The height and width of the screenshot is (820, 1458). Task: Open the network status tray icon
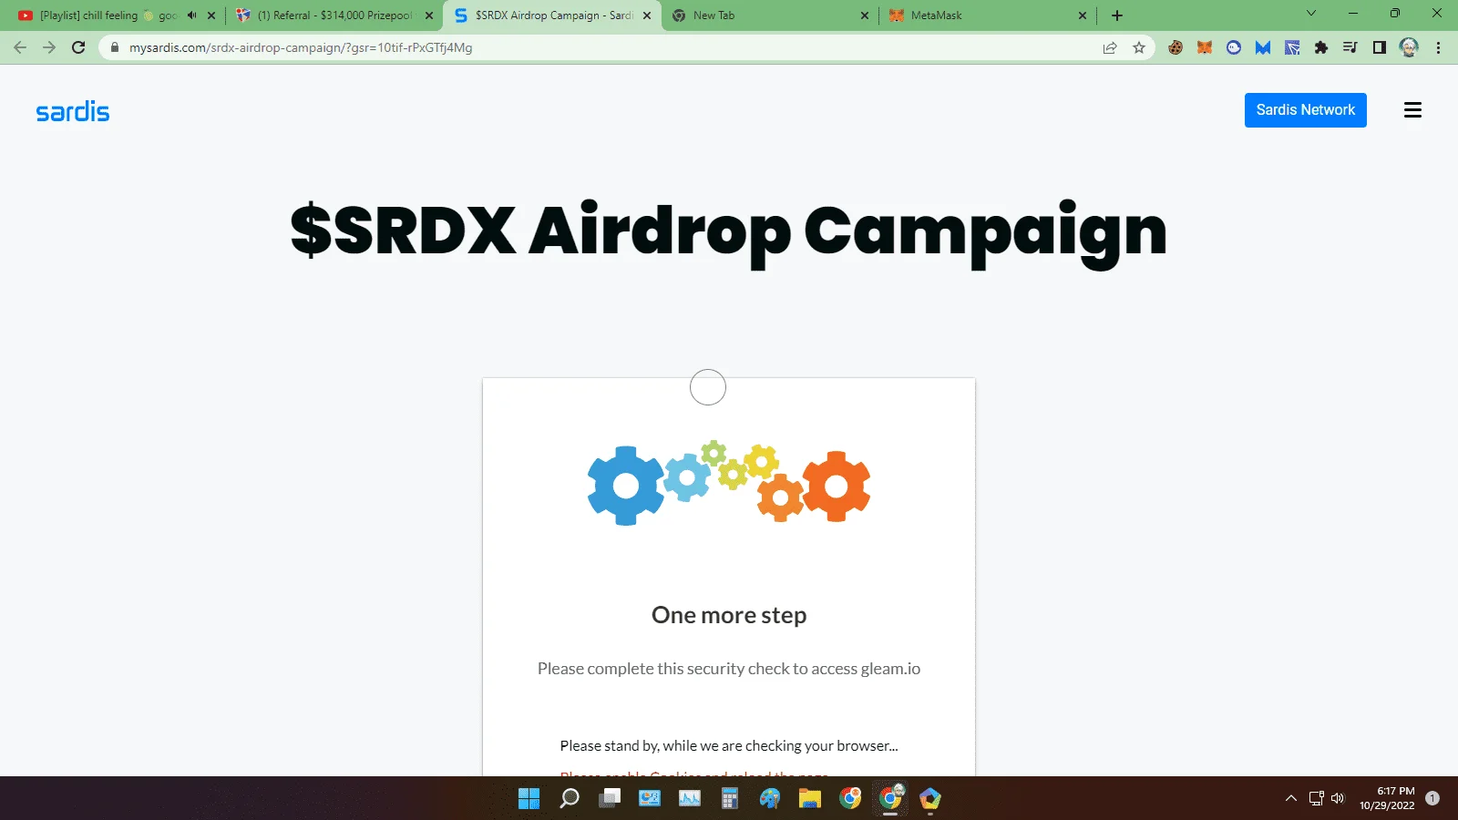pyautogui.click(x=1316, y=799)
